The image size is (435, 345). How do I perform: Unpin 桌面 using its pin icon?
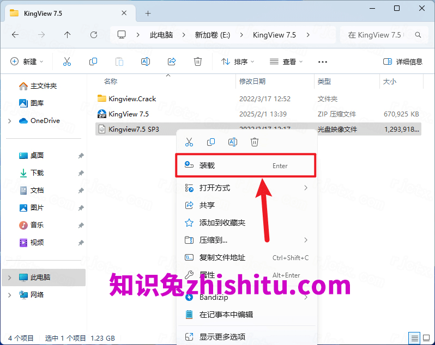81,156
